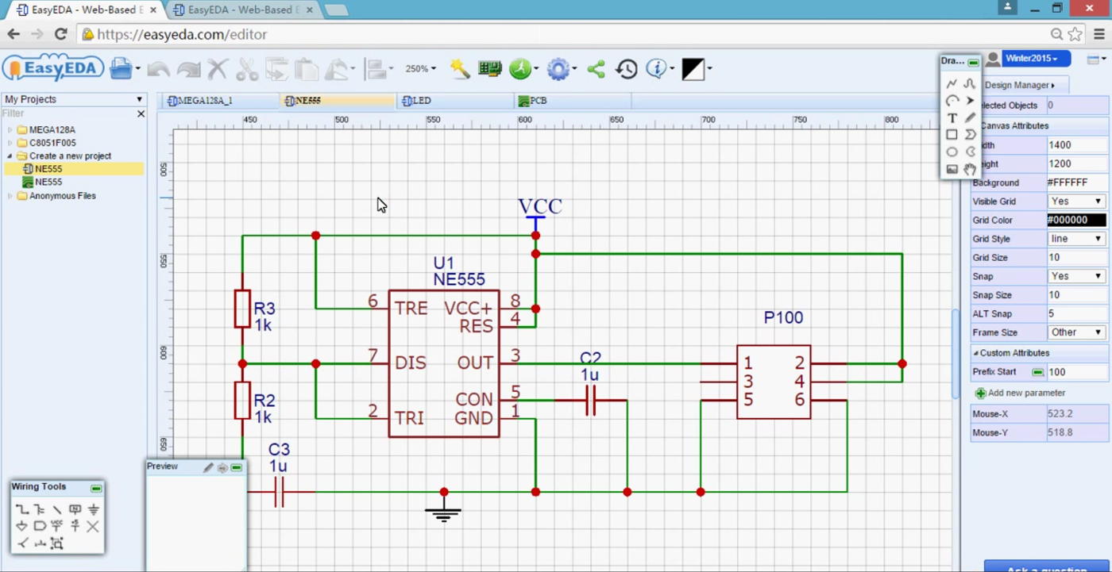Open the Winter2015 user menu
This screenshot has width=1112, height=572.
[x=1036, y=59]
